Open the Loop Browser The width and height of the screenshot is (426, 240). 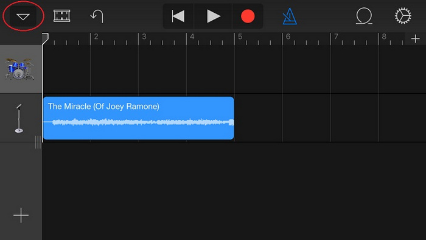(x=364, y=16)
